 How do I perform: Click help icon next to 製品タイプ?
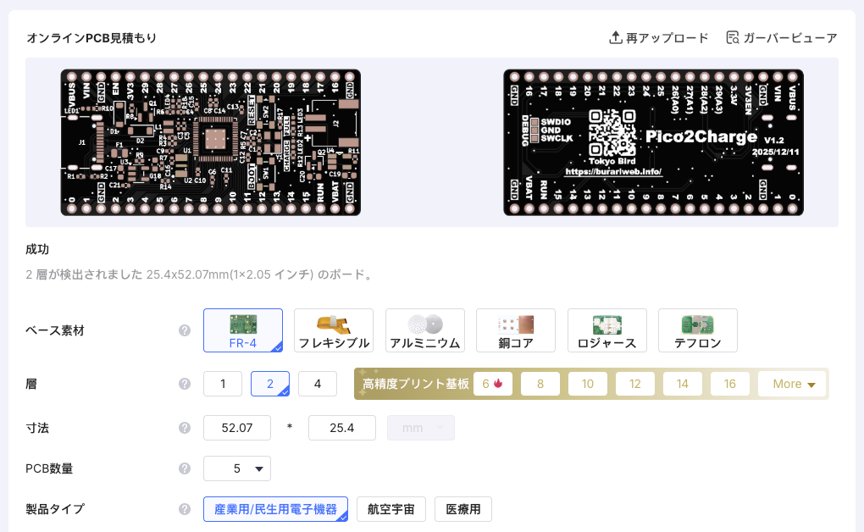[185, 509]
